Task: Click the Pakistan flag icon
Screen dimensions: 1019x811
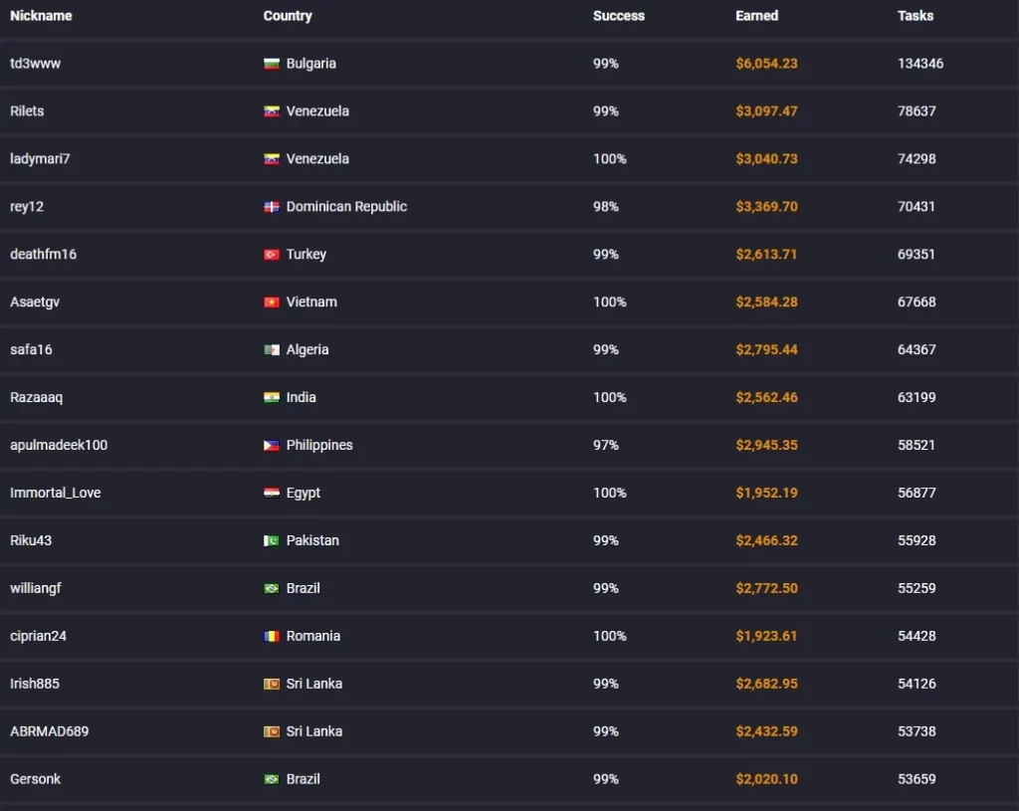Action: tap(271, 540)
